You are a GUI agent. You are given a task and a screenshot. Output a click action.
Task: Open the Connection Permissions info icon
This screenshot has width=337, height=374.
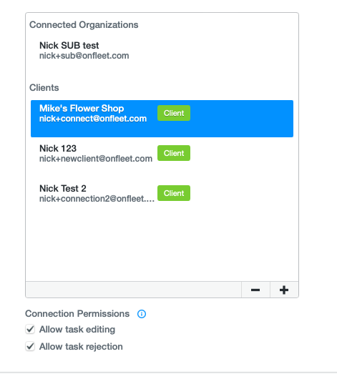[x=142, y=314]
